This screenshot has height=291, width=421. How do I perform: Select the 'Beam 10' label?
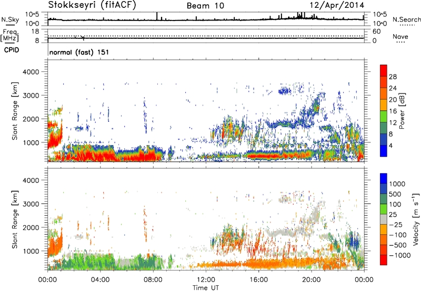(x=205, y=6)
